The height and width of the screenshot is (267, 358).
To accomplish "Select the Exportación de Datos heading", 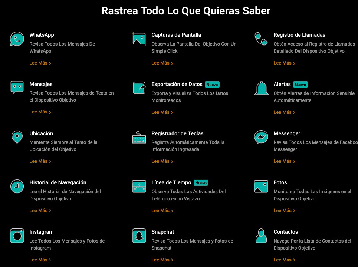I will point(177,84).
